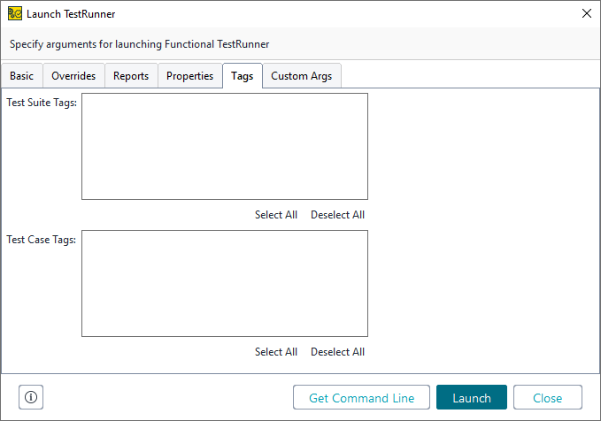Open the Overrides tab
This screenshot has width=601, height=421.
click(x=73, y=76)
